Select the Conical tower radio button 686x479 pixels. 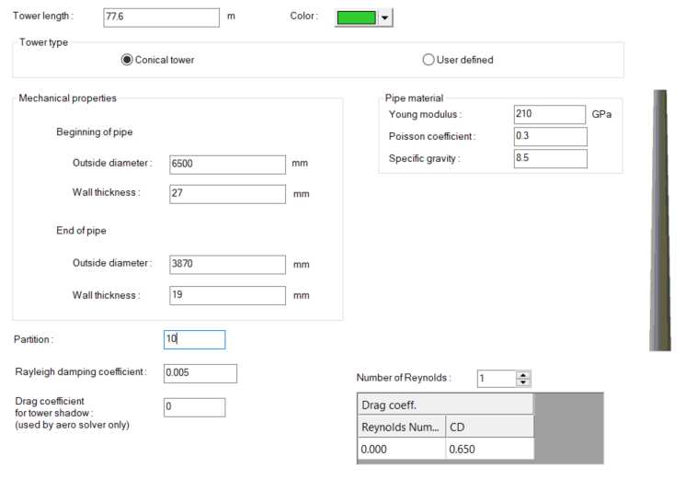point(128,60)
